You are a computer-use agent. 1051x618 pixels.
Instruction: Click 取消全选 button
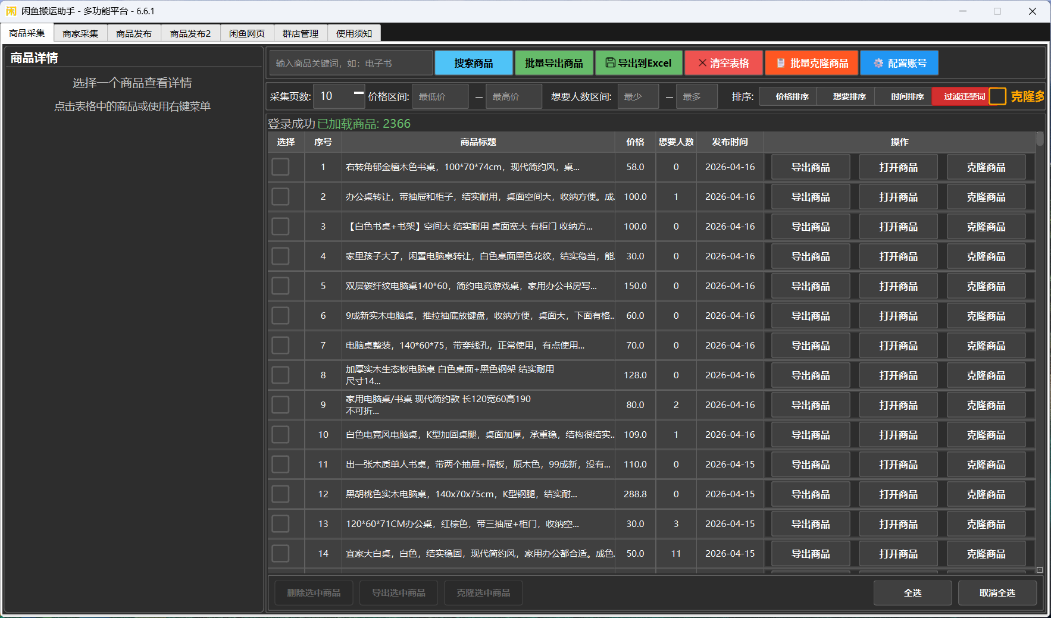click(x=997, y=593)
